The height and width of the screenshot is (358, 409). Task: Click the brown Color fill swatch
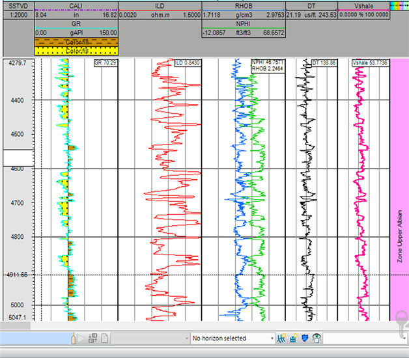(76, 42)
